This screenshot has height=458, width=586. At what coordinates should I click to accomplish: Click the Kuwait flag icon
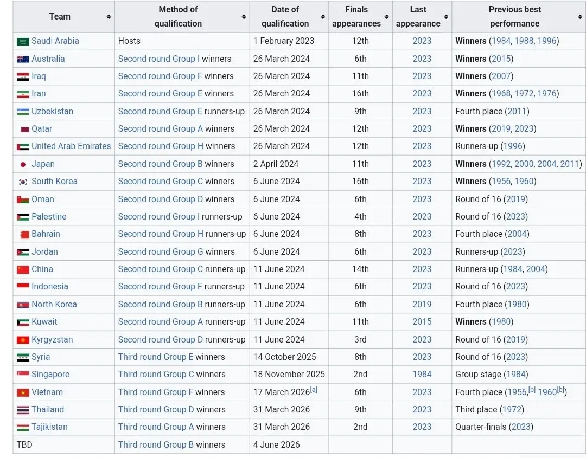tap(23, 322)
